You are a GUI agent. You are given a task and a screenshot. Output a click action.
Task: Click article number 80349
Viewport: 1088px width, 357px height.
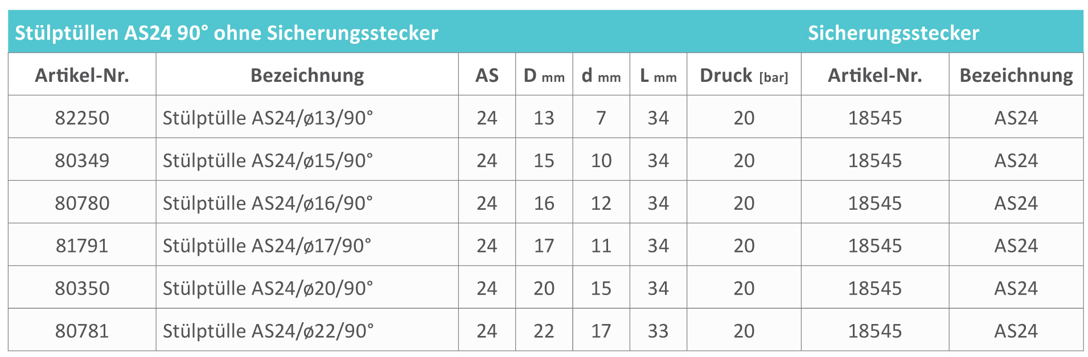click(82, 160)
